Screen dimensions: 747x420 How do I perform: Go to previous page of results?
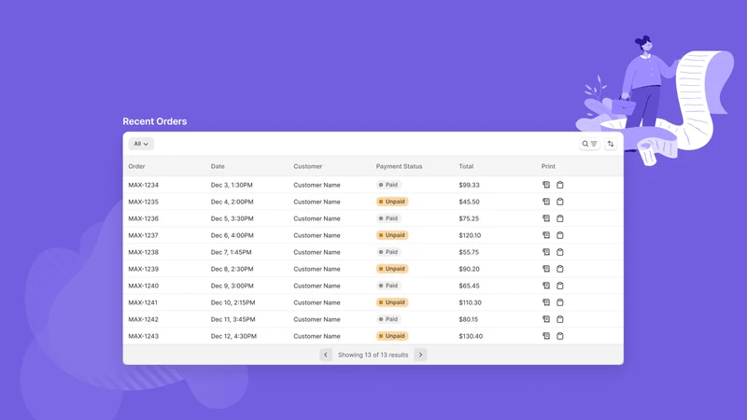[x=326, y=355]
